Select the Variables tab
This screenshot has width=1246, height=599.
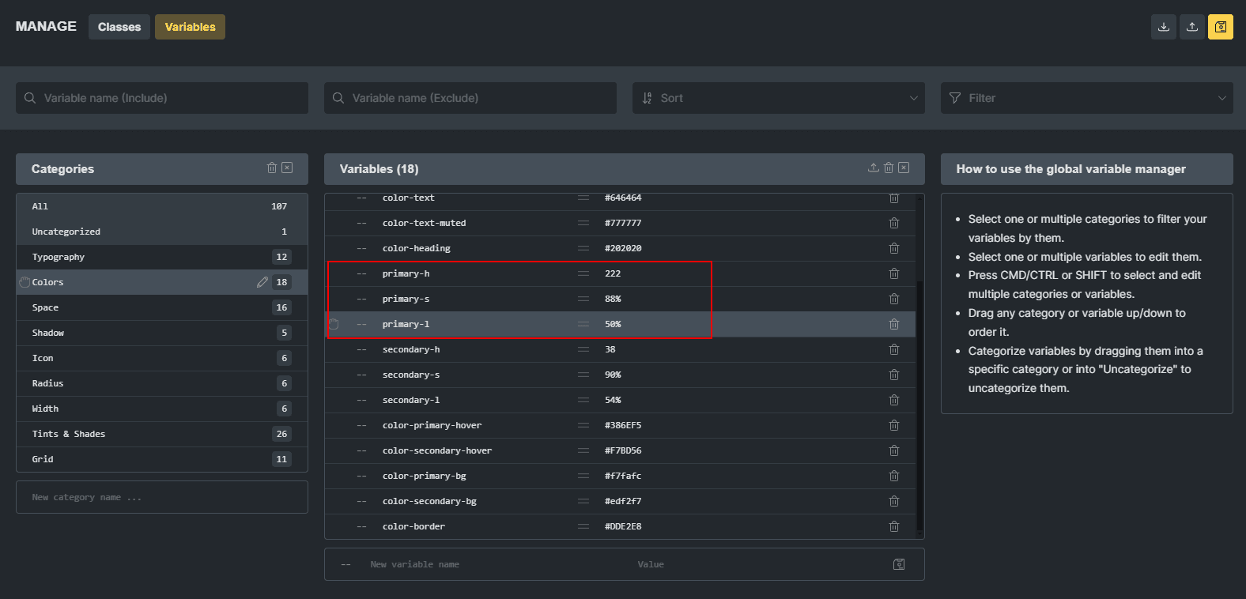pos(190,27)
